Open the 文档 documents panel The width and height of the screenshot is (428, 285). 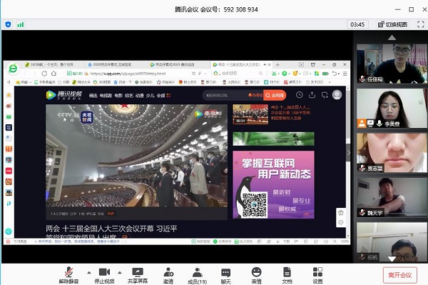(x=287, y=276)
